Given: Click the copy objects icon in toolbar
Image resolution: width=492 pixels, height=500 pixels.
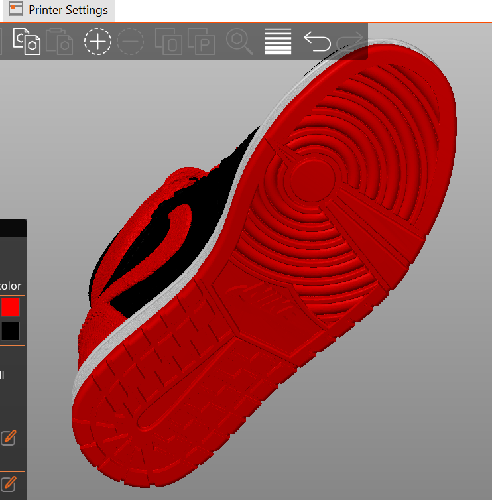Looking at the screenshot, I should (27, 42).
